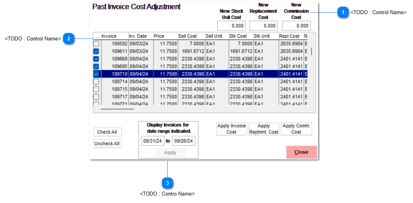This screenshot has height=203, width=413.
Task: Select Repl Cost 2635.6984 for invoice 189582
Action: (291, 44)
